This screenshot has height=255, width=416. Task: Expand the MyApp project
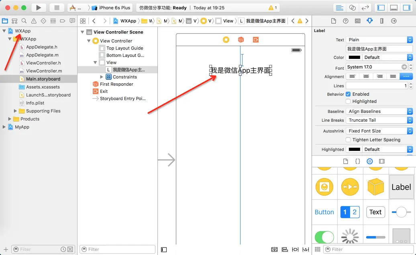click(x=4, y=127)
